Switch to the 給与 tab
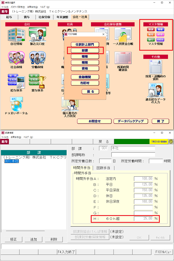This screenshot has width=174, height=261. pyautogui.click(x=9, y=17)
